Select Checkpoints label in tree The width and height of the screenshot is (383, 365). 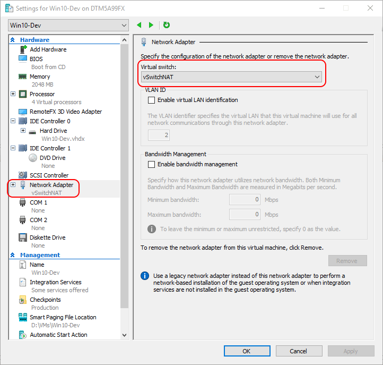point(45,300)
